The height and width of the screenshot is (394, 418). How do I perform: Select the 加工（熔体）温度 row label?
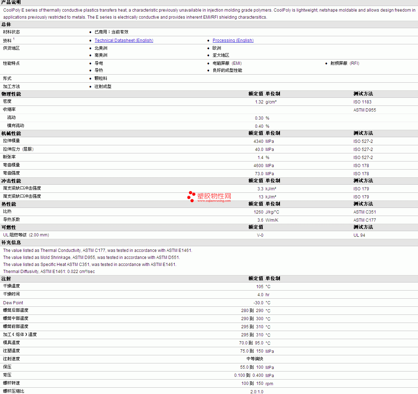click(20, 335)
